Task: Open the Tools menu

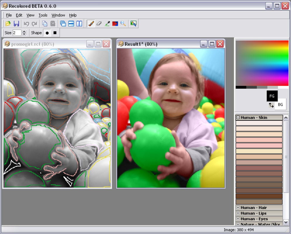Action: pyautogui.click(x=43, y=15)
